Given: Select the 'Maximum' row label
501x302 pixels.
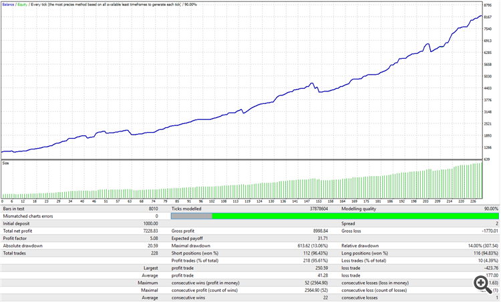Looking at the screenshot, I should [148, 283].
